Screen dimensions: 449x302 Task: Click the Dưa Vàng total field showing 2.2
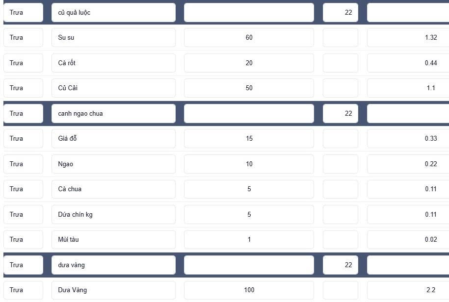(408, 290)
